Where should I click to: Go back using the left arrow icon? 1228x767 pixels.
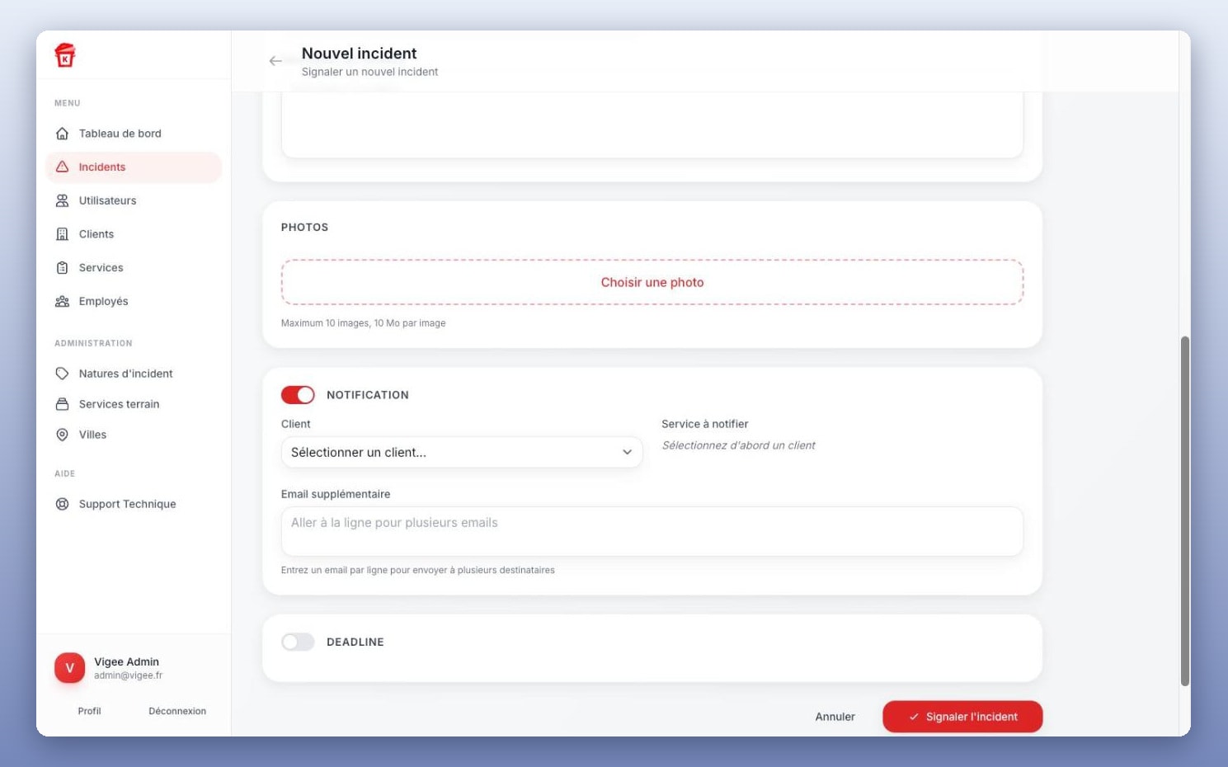tap(275, 61)
